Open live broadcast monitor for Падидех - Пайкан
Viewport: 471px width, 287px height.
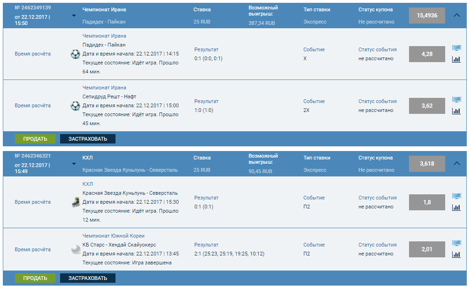coord(456,48)
